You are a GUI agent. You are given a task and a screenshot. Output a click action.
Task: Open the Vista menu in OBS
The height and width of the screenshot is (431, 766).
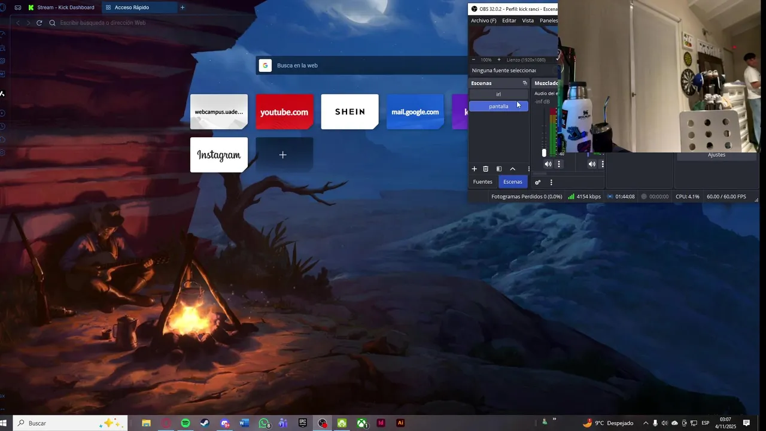tap(528, 20)
